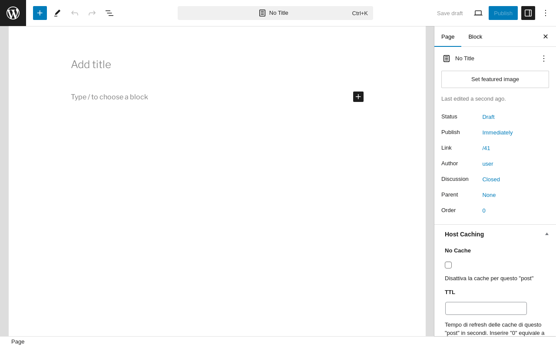
Task: Click the Disattiva la cache description text
Action: pos(489,278)
